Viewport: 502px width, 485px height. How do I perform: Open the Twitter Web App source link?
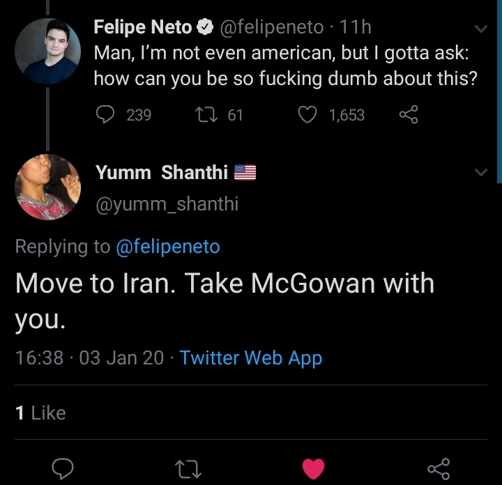point(251,358)
